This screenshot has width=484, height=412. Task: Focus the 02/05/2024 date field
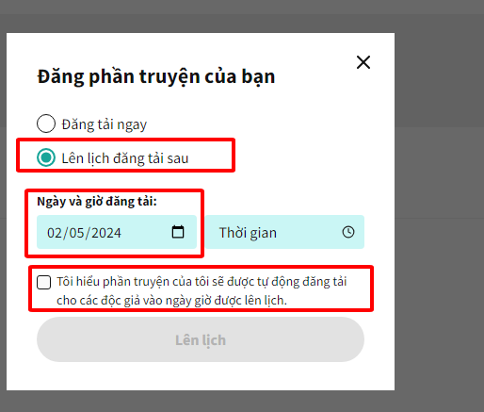pyautogui.click(x=117, y=232)
